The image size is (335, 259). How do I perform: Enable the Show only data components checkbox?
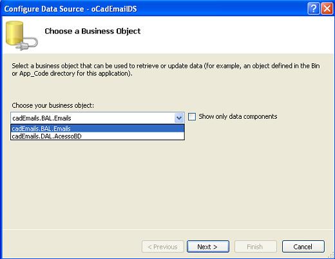coord(192,117)
